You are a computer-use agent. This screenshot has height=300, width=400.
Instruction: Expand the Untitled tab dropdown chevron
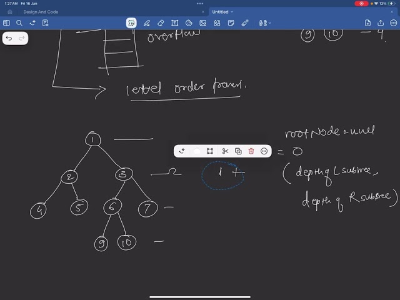(x=232, y=12)
